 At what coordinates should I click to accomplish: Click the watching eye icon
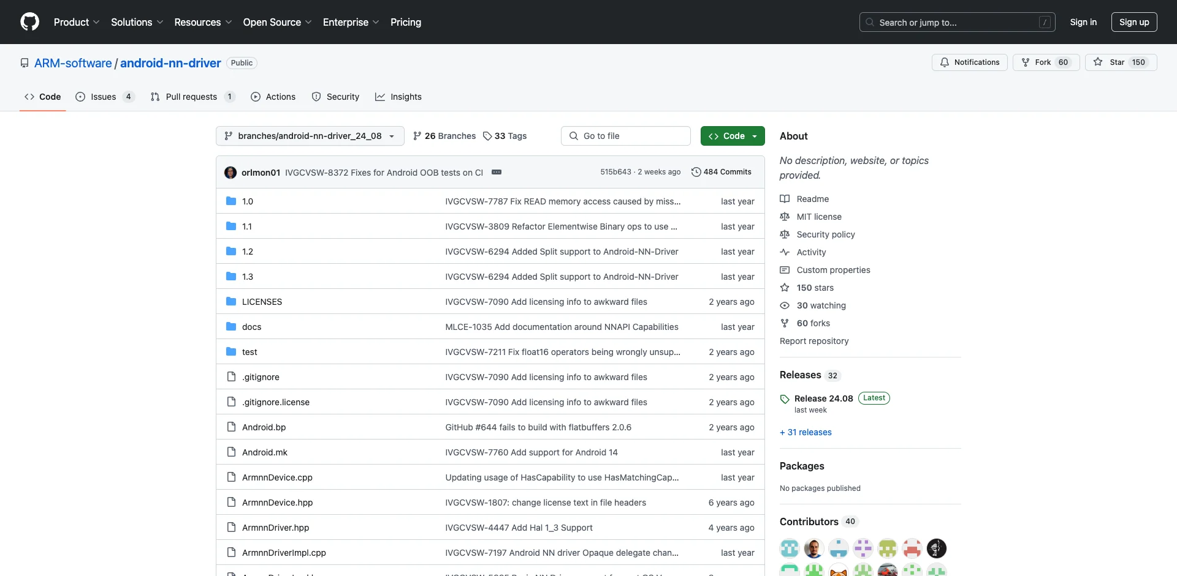pyautogui.click(x=785, y=305)
